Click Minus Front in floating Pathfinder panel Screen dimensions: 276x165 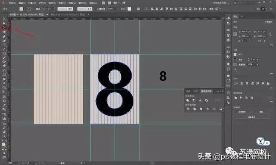tap(194, 100)
